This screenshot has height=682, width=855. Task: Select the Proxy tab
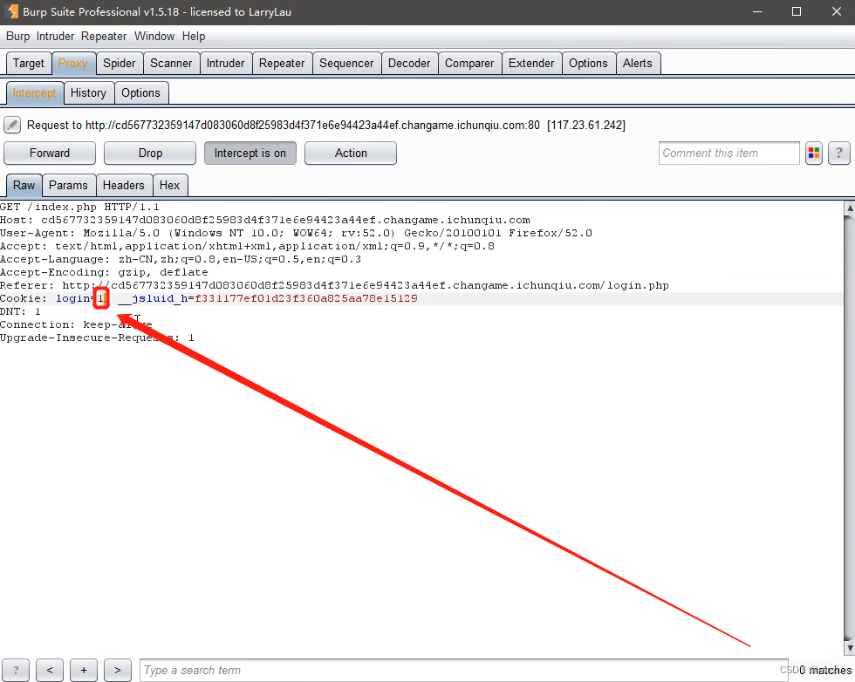[73, 64]
